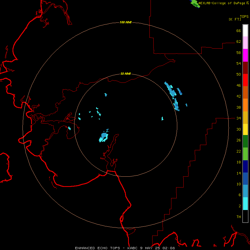
Task: Click the "TH" threshold label
Action: 239,217
